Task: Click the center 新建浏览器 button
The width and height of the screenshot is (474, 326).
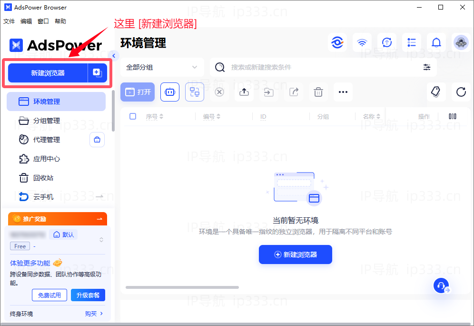Action: 296,255
